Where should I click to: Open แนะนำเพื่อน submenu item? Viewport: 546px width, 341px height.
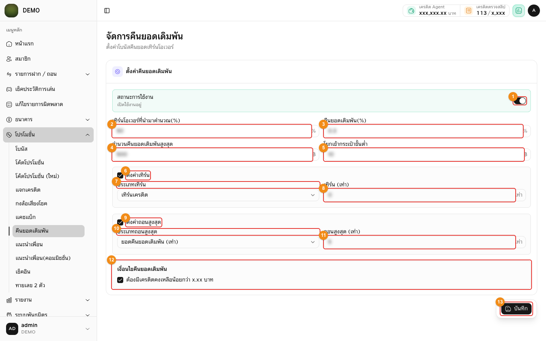point(49,245)
